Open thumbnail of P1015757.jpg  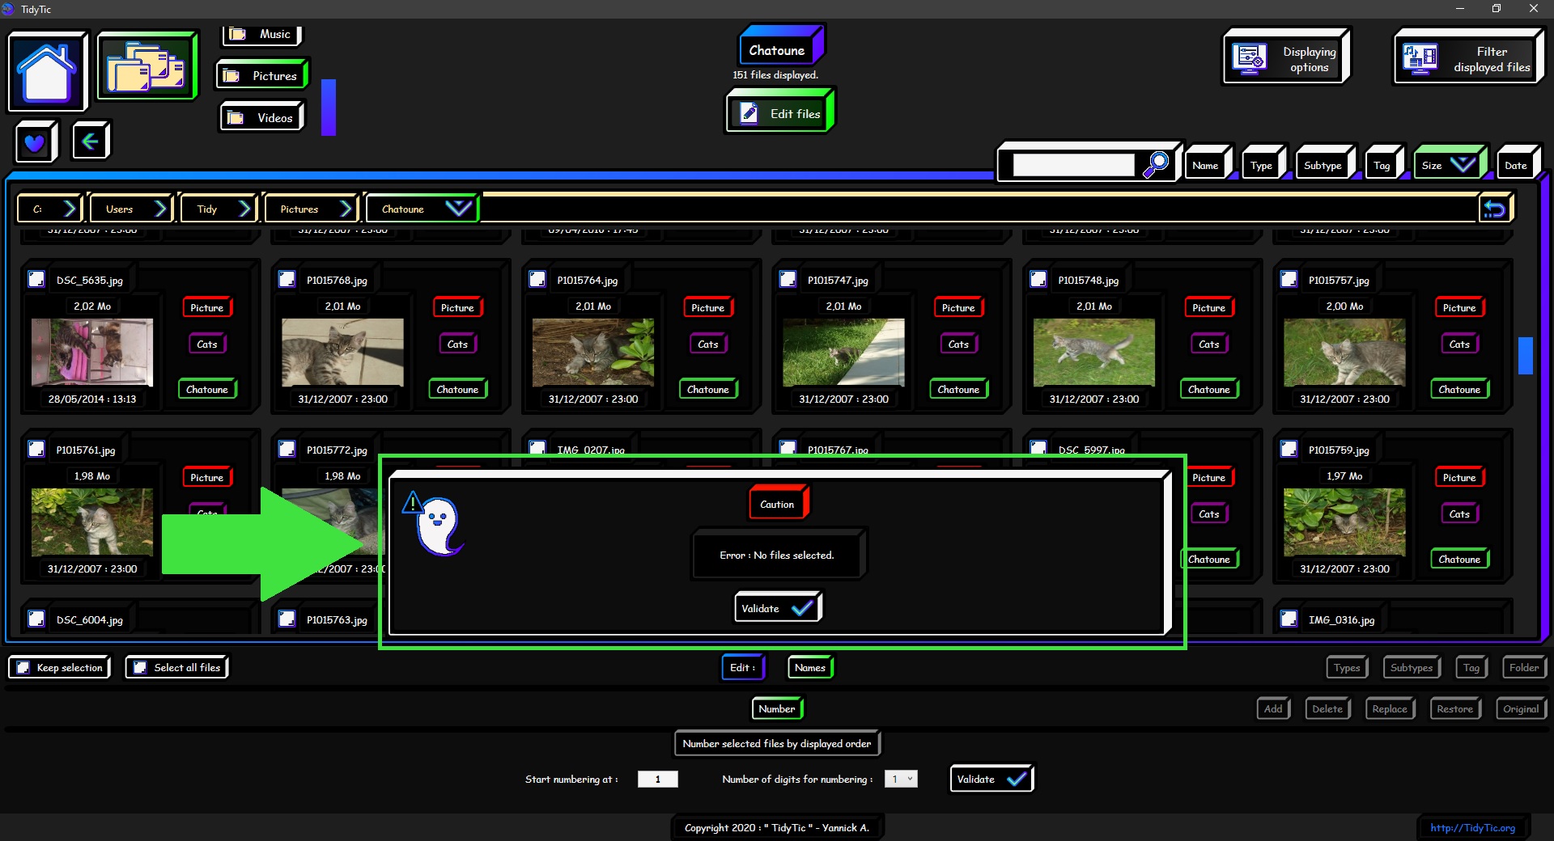[x=1344, y=352]
